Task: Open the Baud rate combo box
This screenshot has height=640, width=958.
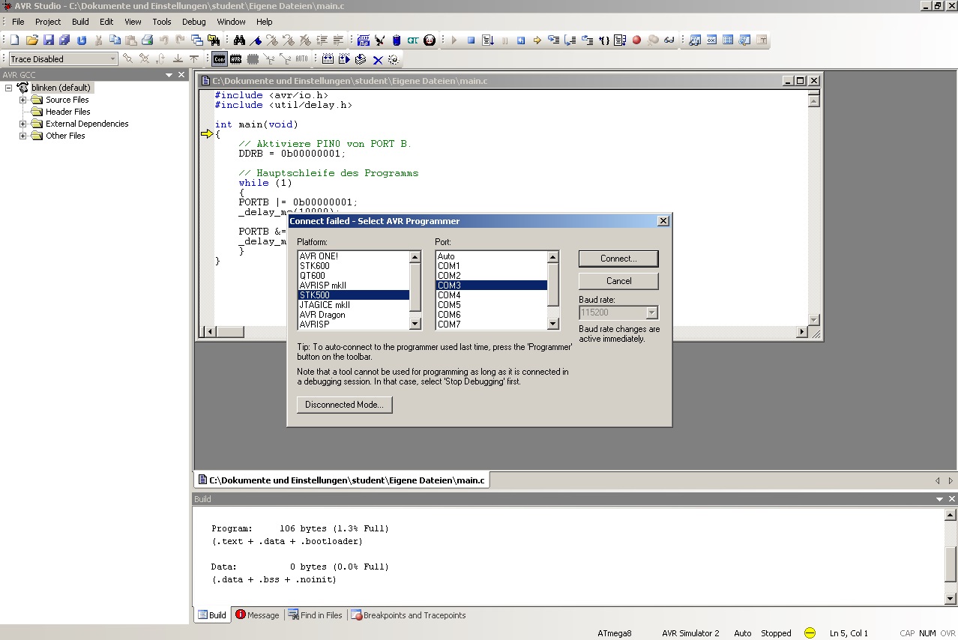Action: [x=651, y=313]
